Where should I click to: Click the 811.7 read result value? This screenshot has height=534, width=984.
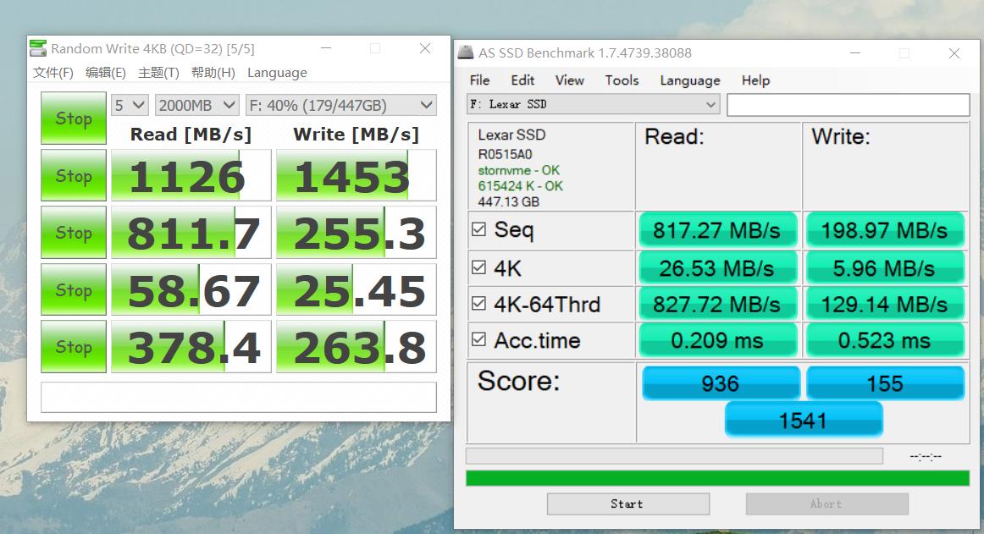[x=191, y=232]
